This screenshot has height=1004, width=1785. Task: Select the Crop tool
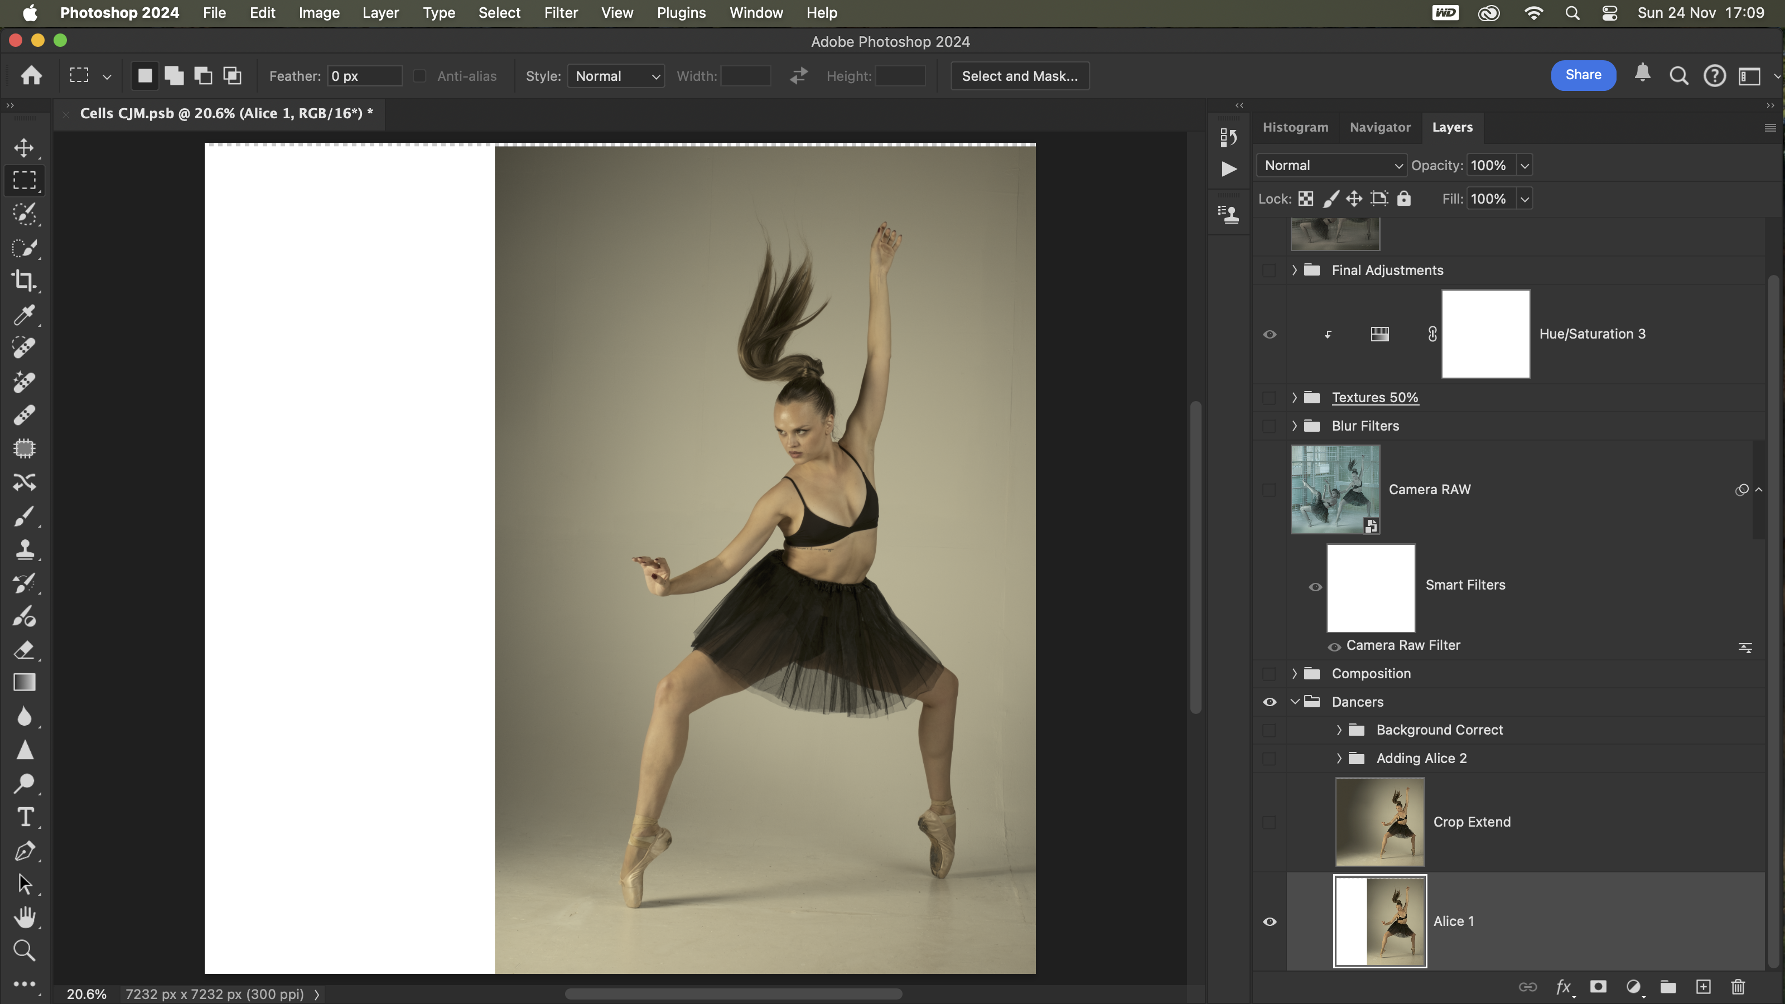pyautogui.click(x=24, y=281)
